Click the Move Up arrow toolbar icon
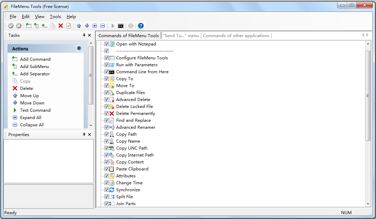Image resolution: width=376 pixels, height=219 pixels. point(79,26)
